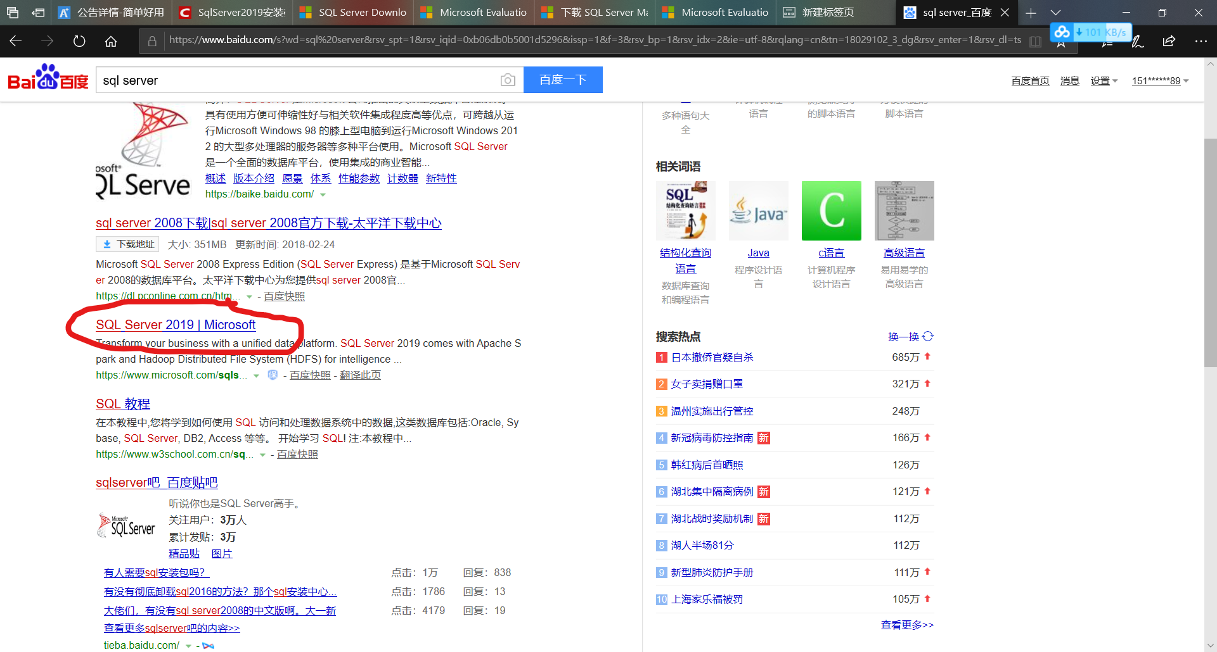Click the browser address bar URL

pyautogui.click(x=595, y=40)
